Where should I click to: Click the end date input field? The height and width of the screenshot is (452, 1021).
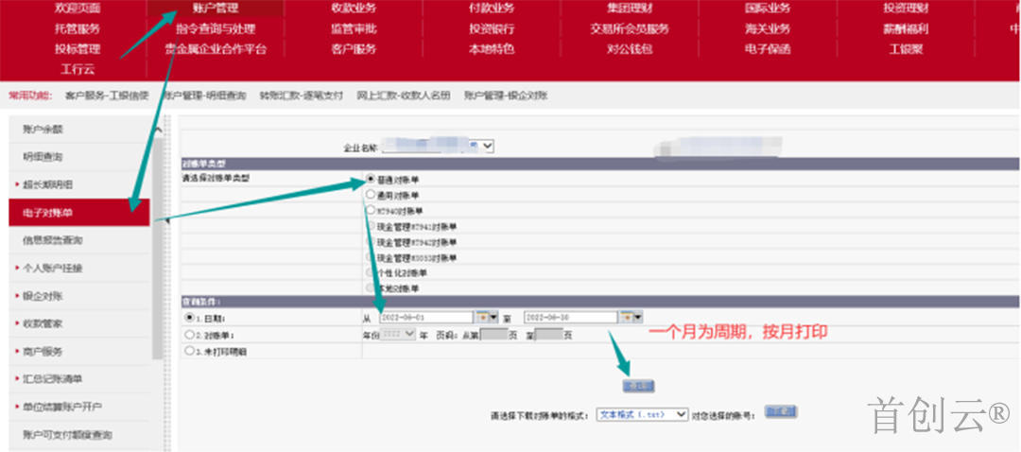pos(571,317)
